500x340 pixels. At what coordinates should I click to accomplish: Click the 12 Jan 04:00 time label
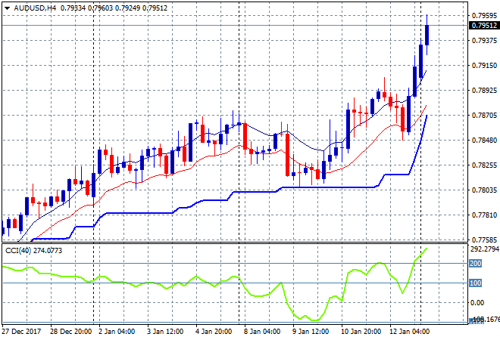(x=409, y=332)
